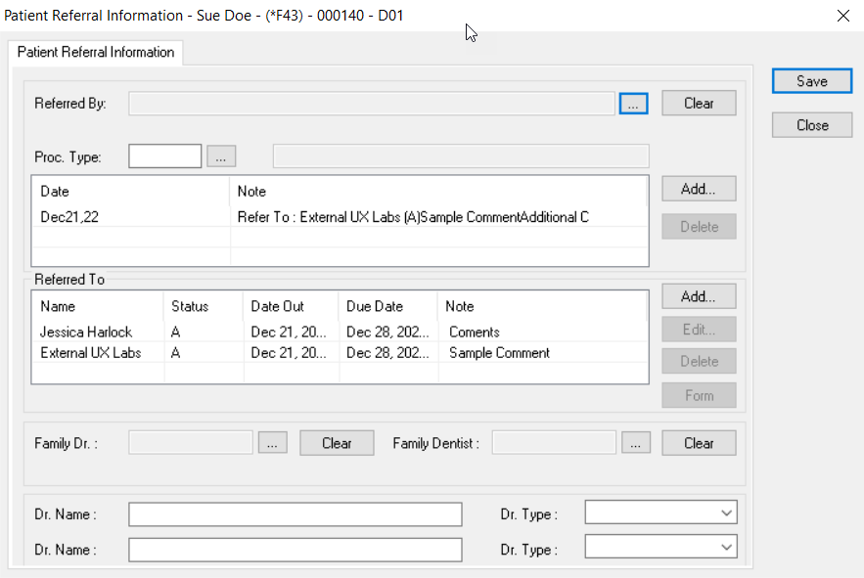The image size is (864, 578).
Task: Select the Patient Referral Information tab
Action: point(96,53)
